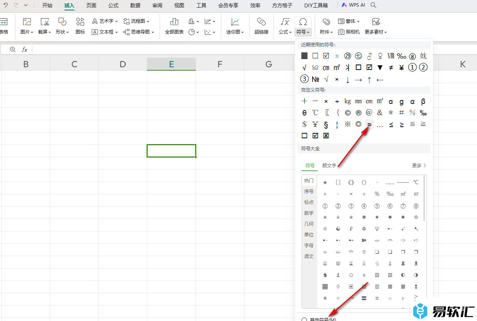Insert the ① circled one in 热门 grid
Screen dimensions: 477x321
[x=325, y=206]
